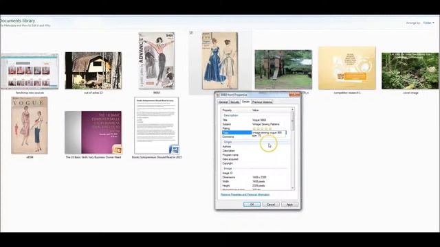Click the Title value 'Vogue 9668'
The height and width of the screenshot is (247, 440).
click(x=259, y=120)
